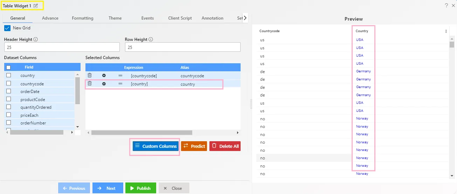Click the country alias cell
This screenshot has height=194, width=457.
pos(188,84)
